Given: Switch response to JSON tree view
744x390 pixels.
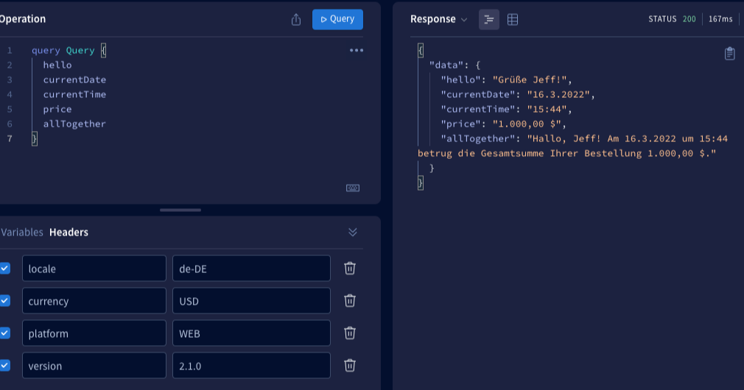Looking at the screenshot, I should (489, 20).
